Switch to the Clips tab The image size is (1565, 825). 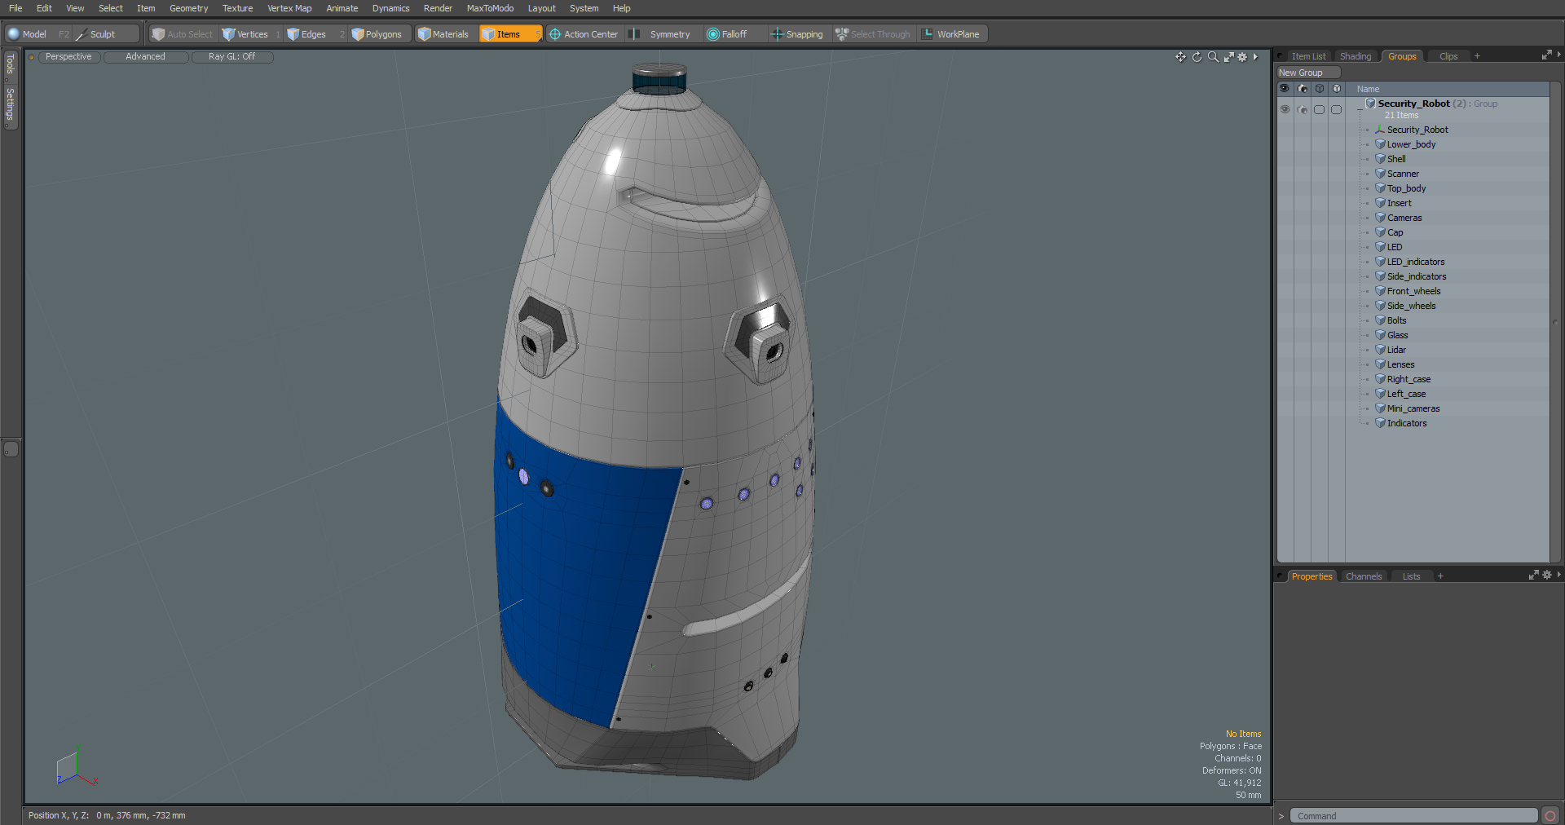1448,56
